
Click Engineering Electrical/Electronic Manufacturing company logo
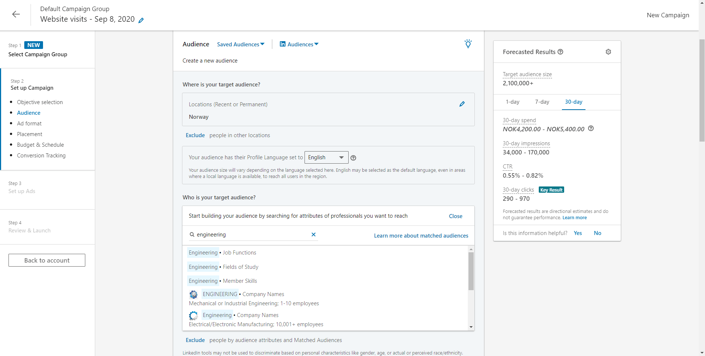(193, 315)
